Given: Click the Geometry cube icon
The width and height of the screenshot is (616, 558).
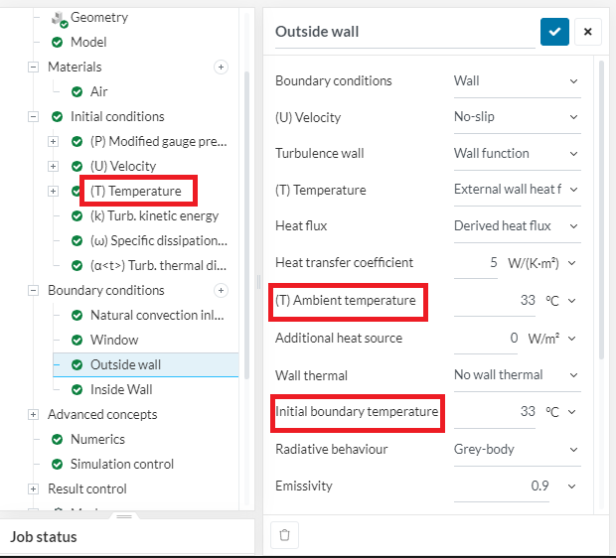Looking at the screenshot, I should [x=59, y=17].
